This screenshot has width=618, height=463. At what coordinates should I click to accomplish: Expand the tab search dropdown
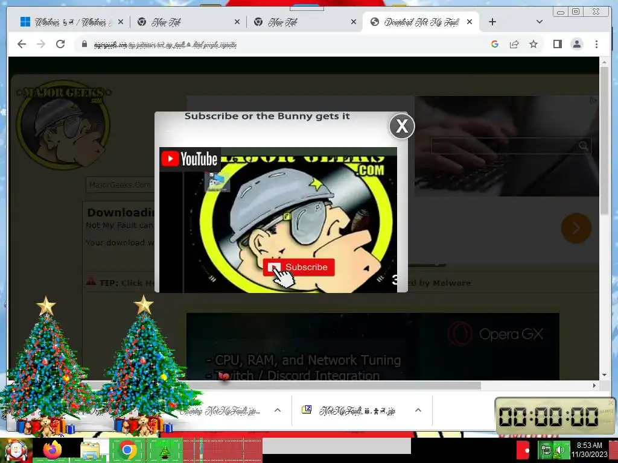click(x=539, y=22)
